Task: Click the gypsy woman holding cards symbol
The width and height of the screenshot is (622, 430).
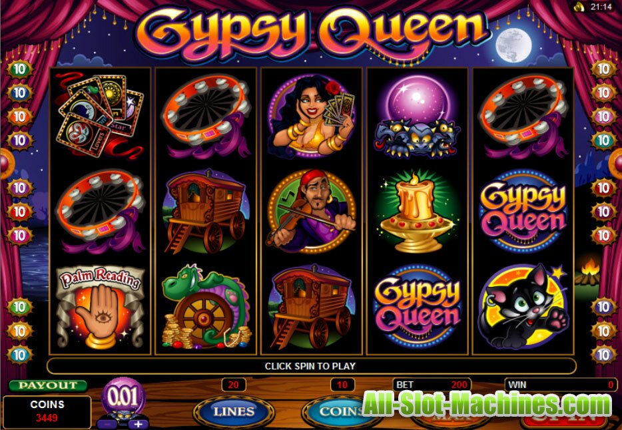Action: (312, 116)
